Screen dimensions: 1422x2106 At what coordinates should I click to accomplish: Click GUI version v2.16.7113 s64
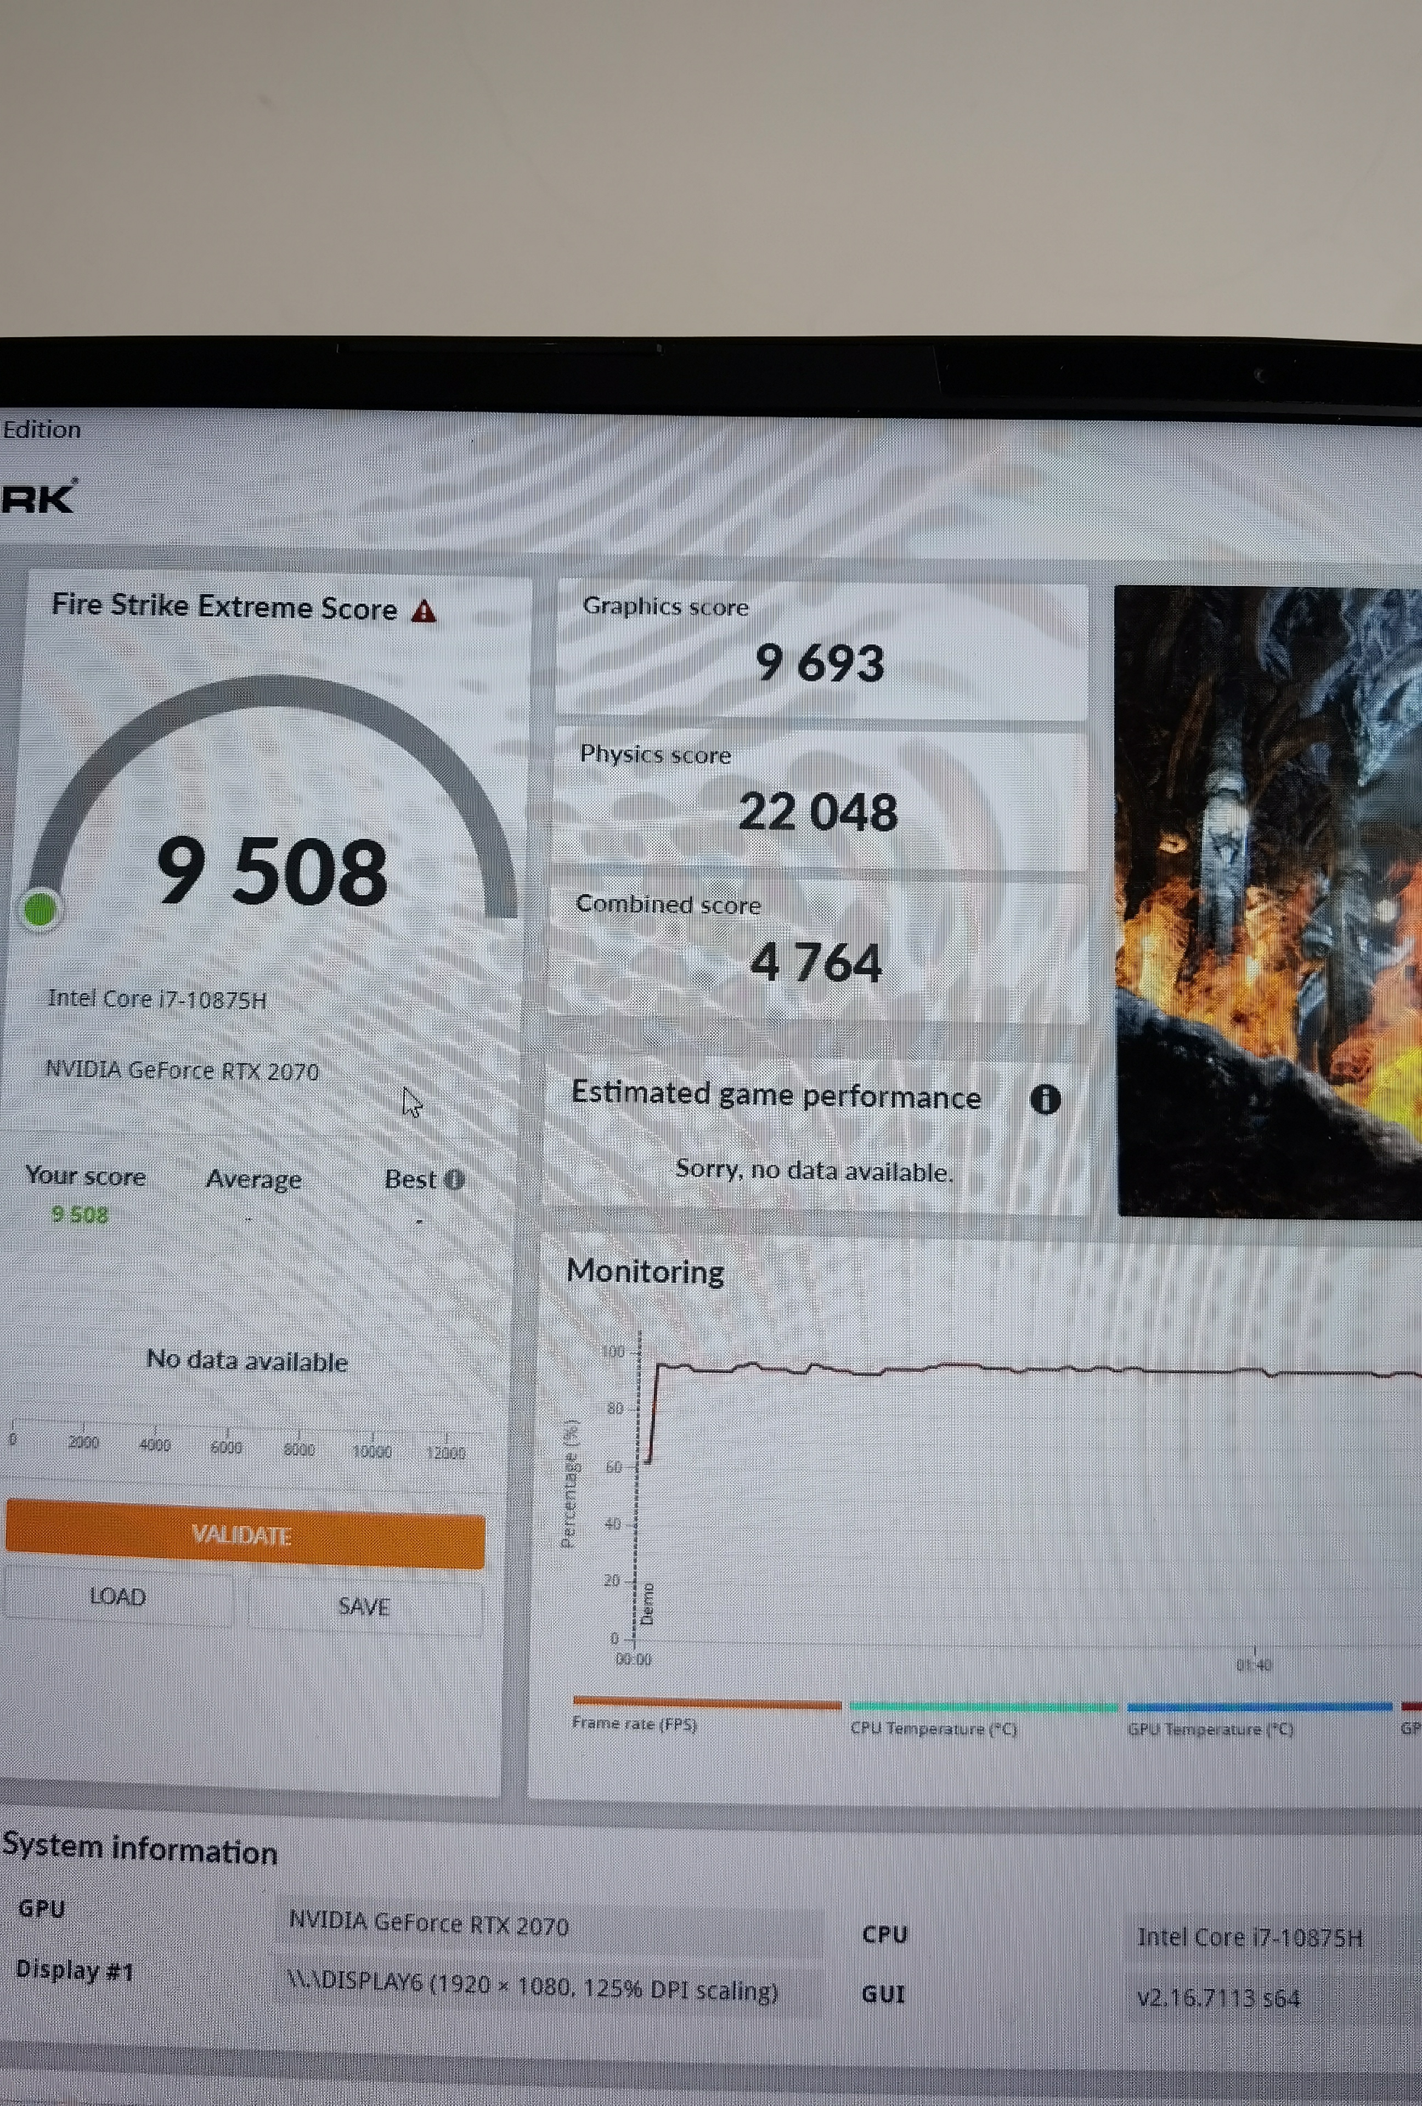[1218, 1997]
